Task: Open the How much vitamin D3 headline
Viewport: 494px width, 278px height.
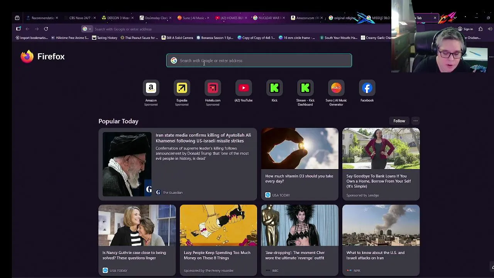Action: (299, 178)
